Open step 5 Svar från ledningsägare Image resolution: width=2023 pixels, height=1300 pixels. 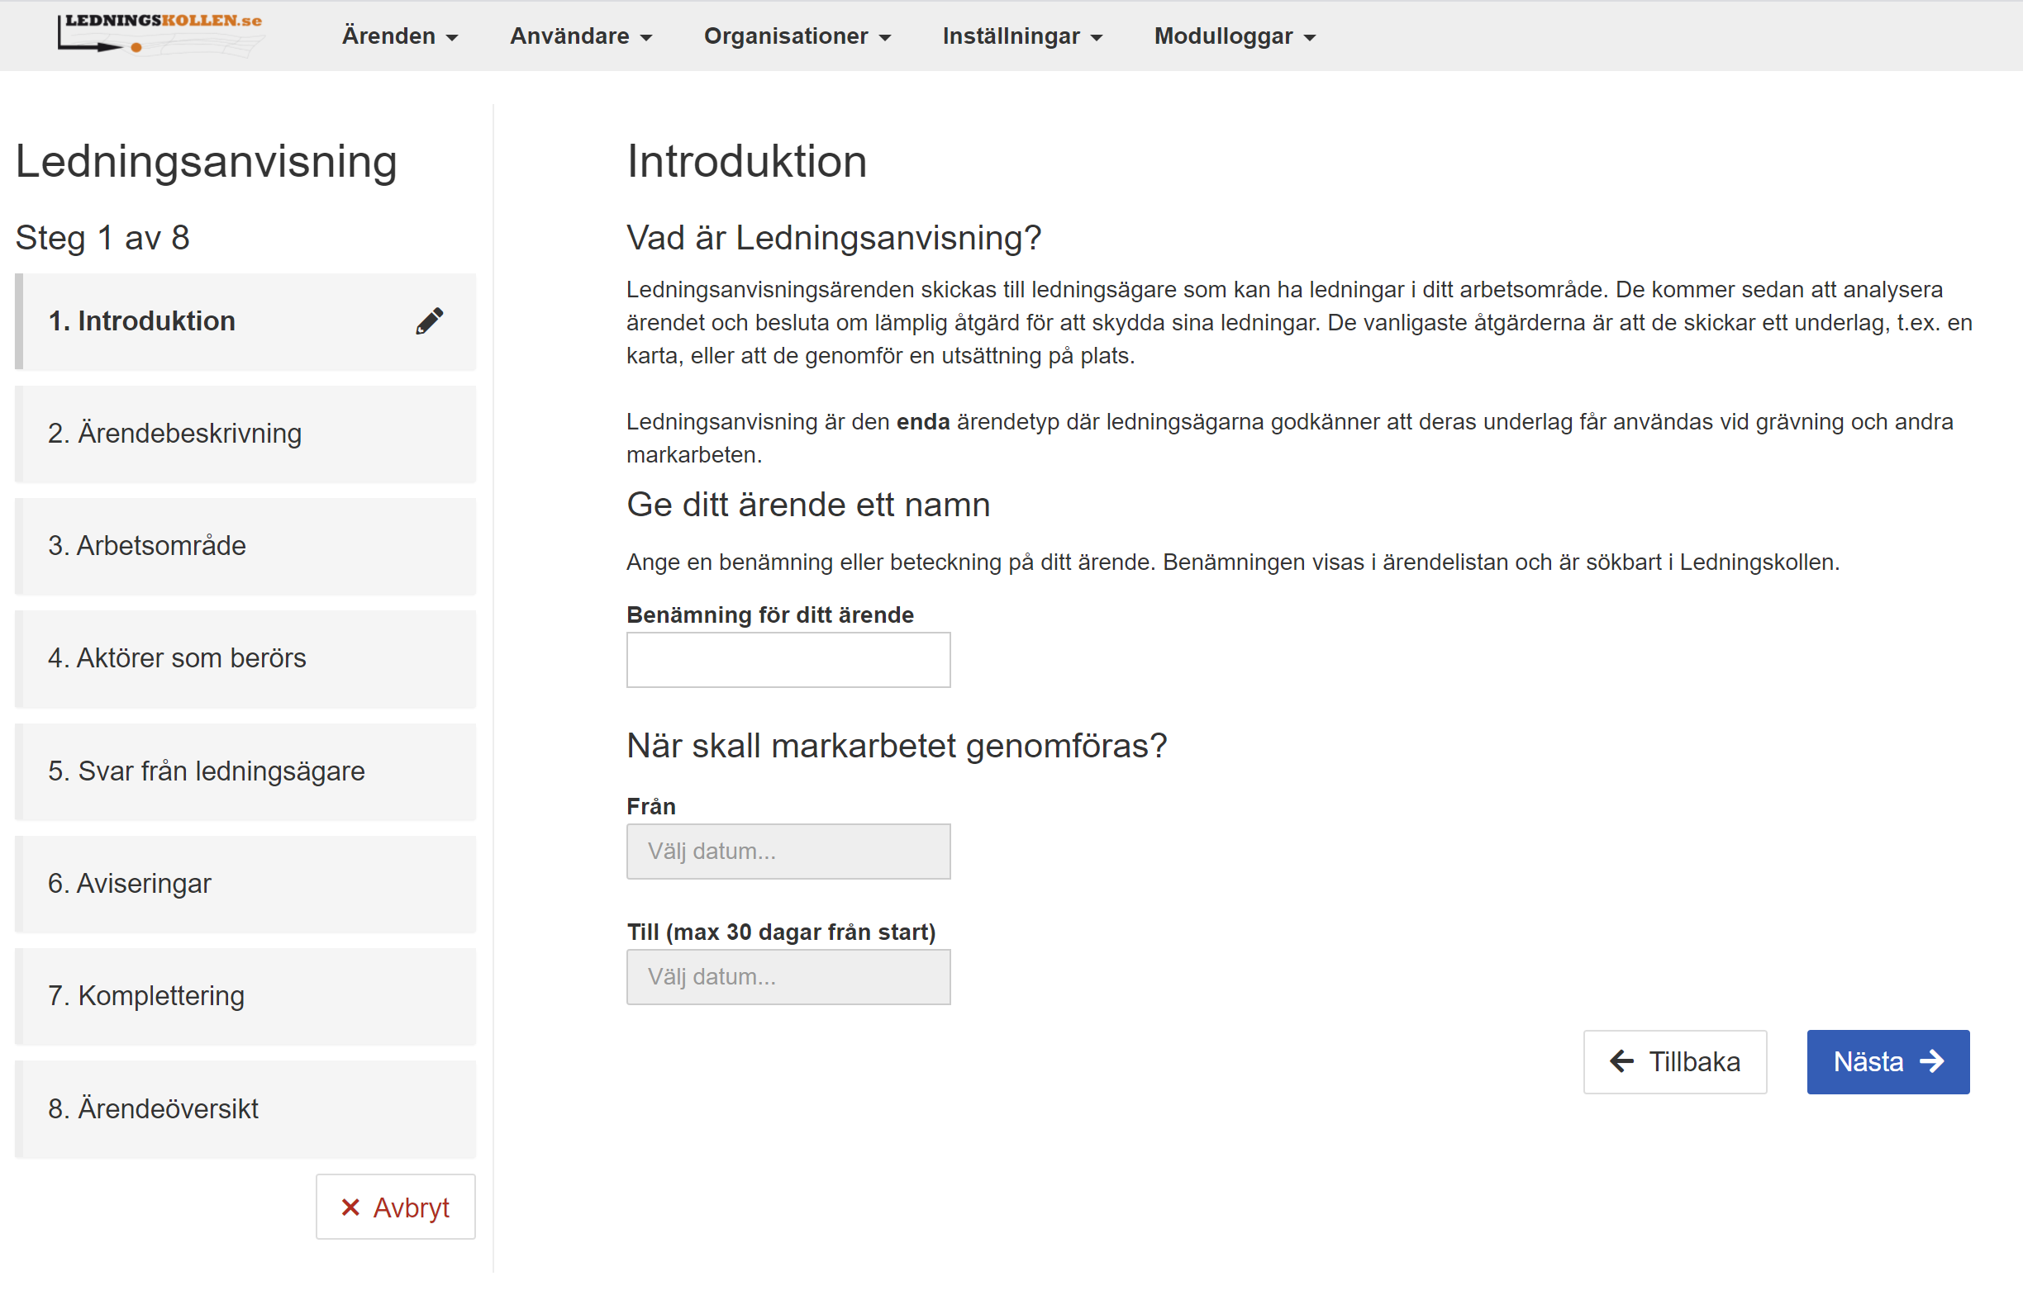(245, 771)
